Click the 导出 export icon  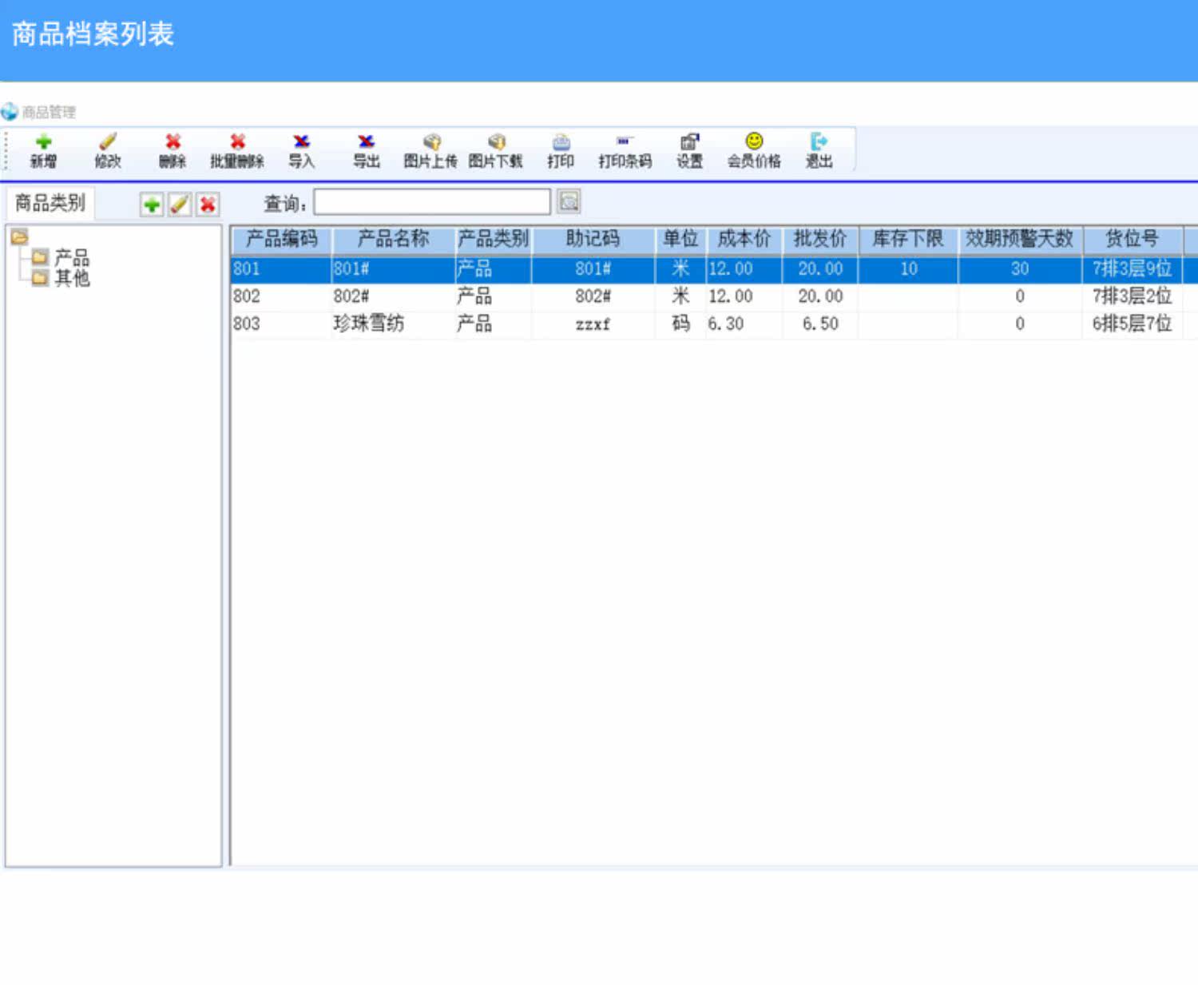click(x=366, y=142)
